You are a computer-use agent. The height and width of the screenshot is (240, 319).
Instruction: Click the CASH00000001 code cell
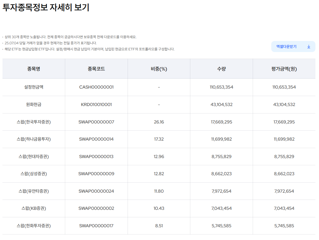(96, 87)
